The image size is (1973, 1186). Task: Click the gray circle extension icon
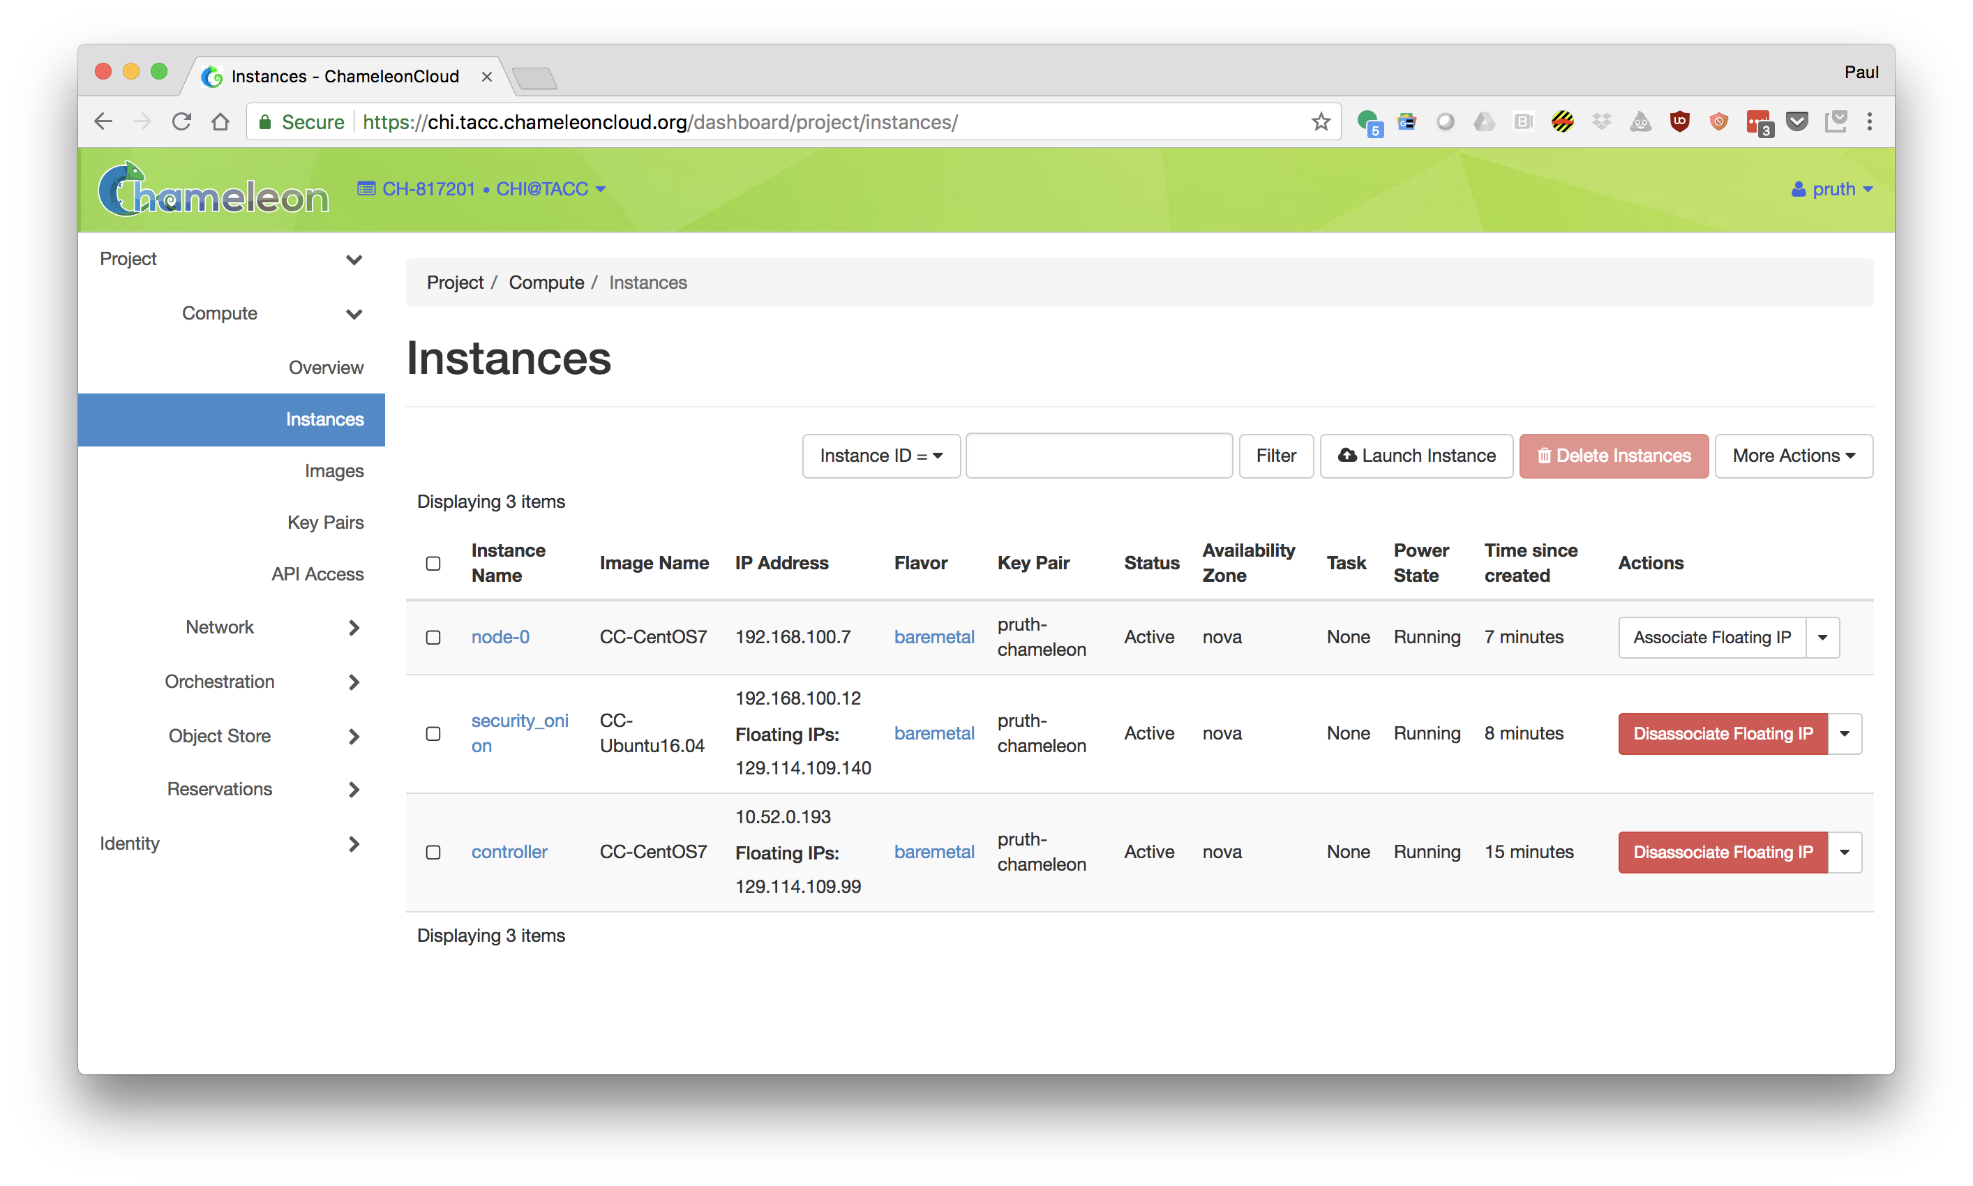pyautogui.click(x=1445, y=121)
